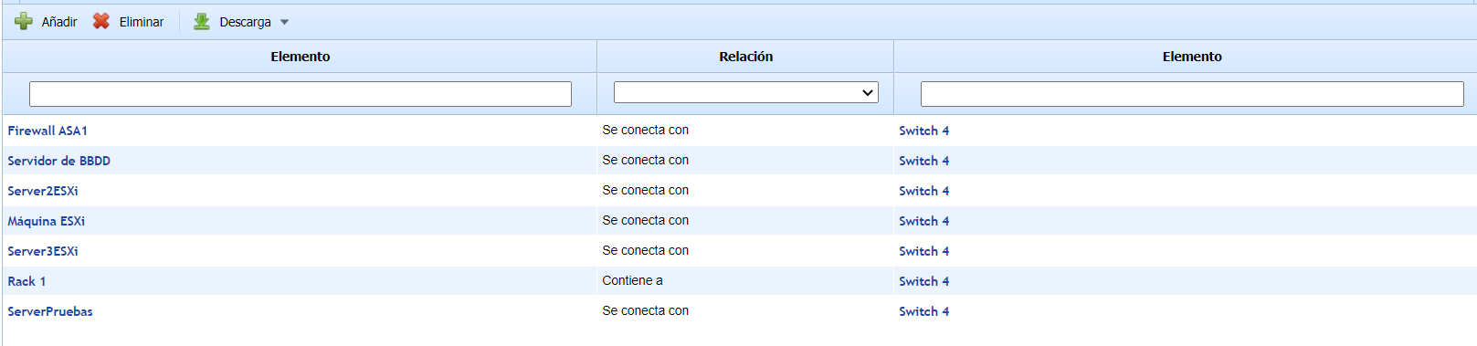This screenshot has height=346, width=1477.
Task: Focus the right Elemento filter field
Action: [1192, 94]
